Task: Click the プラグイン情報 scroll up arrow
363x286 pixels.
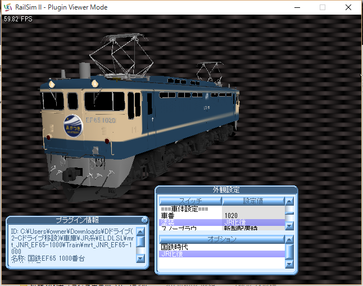Action: 140,231
